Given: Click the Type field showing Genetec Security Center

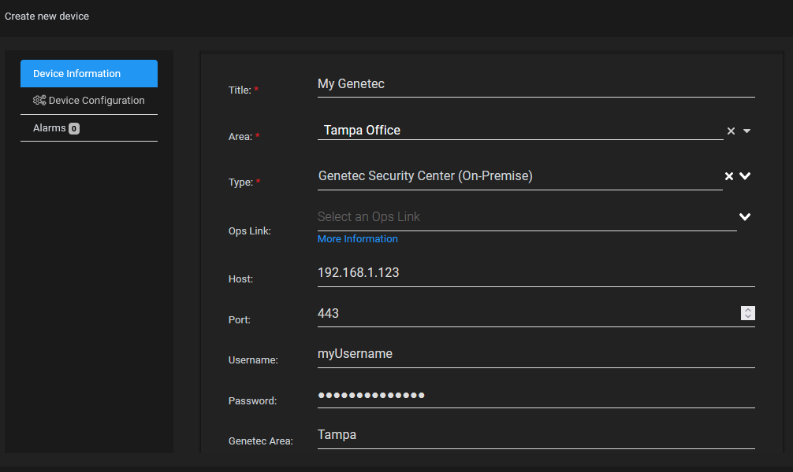Looking at the screenshot, I should pos(520,176).
